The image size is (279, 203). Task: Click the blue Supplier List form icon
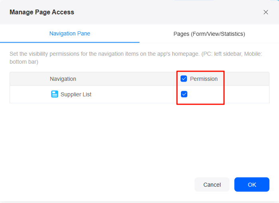pyautogui.click(x=55, y=94)
